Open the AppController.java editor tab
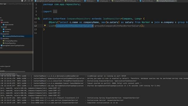 (147, 1)
